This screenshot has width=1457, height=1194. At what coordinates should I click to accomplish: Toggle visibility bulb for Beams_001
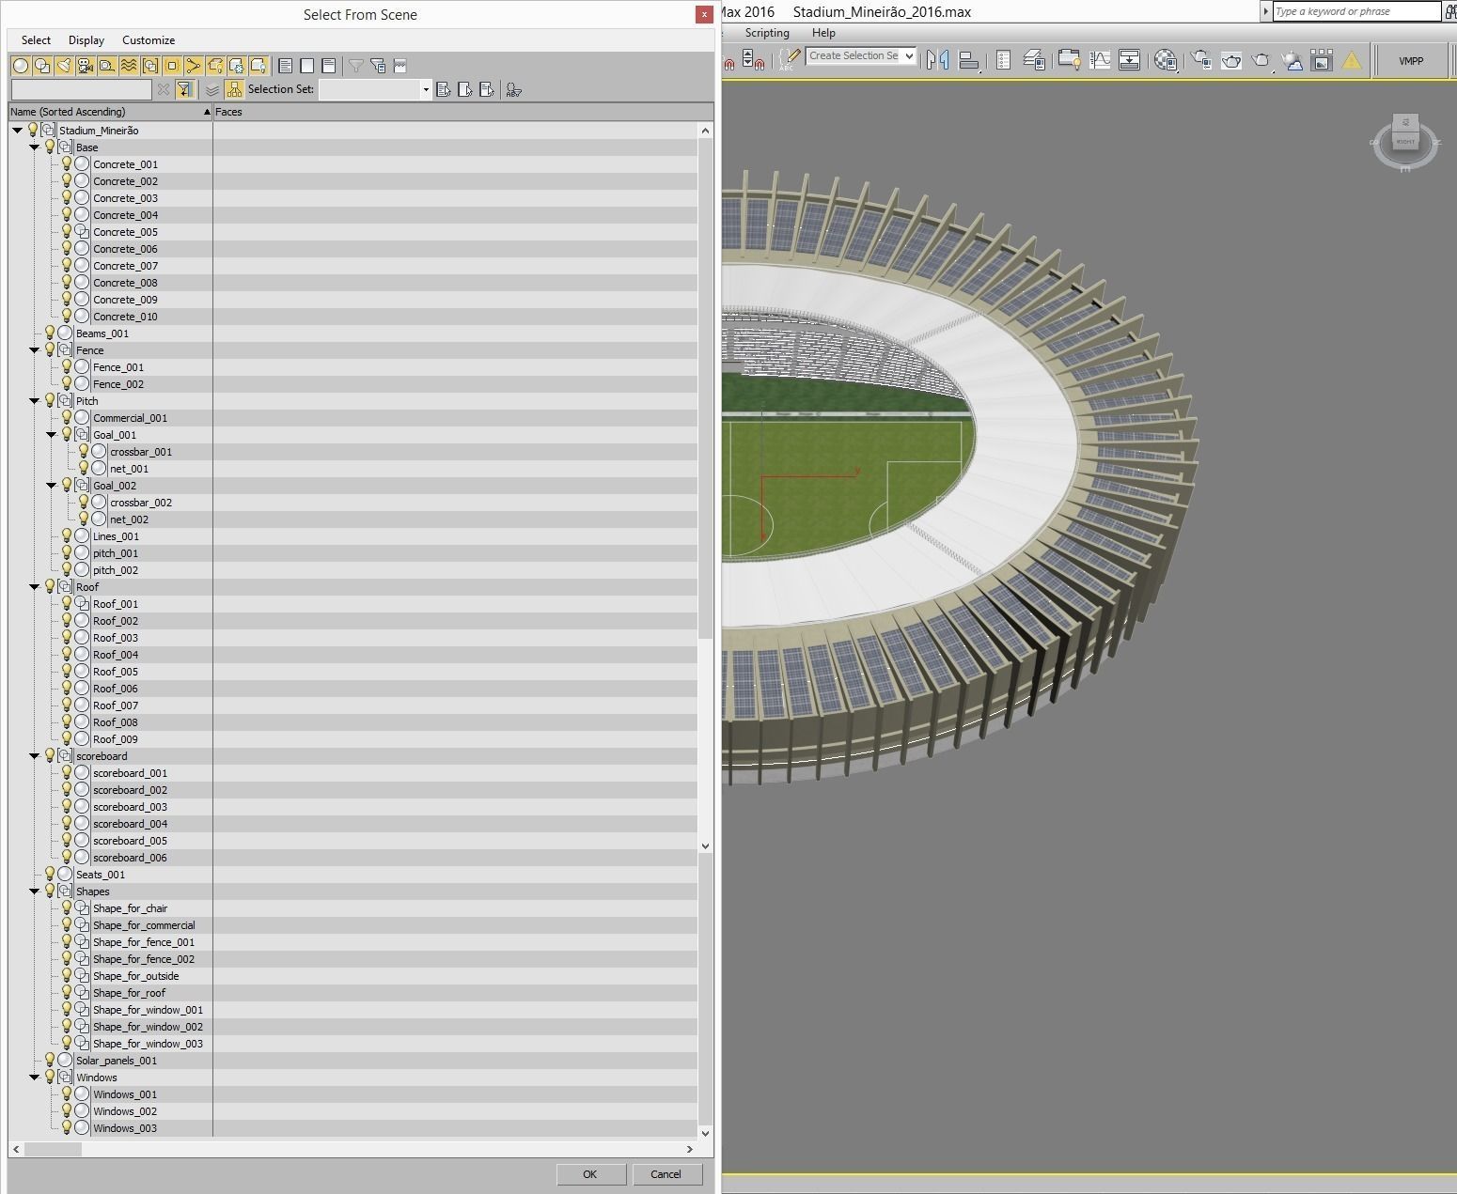click(x=50, y=333)
